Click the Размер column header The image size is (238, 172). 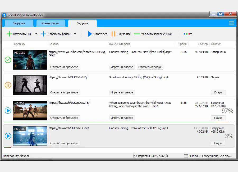203,44
